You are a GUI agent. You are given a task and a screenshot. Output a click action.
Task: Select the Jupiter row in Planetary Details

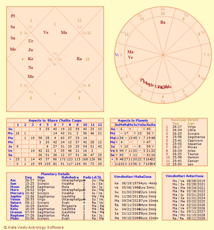pyautogui.click(x=57, y=196)
